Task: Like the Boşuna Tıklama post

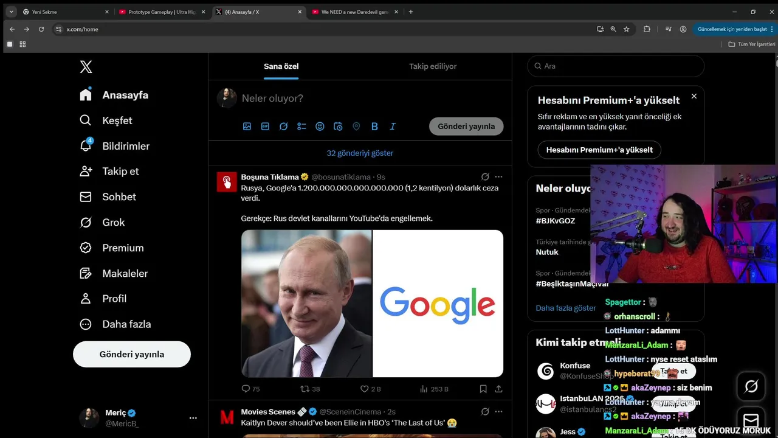Action: [370, 389]
